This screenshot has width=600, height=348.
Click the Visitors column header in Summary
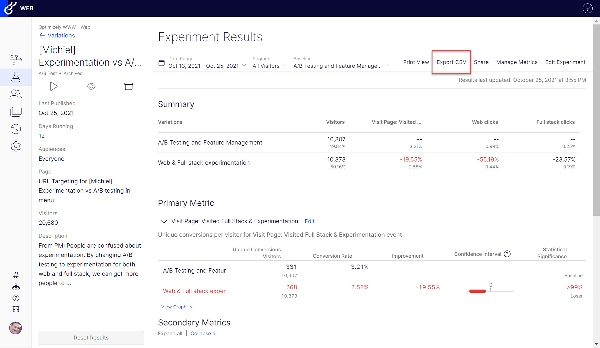point(335,122)
